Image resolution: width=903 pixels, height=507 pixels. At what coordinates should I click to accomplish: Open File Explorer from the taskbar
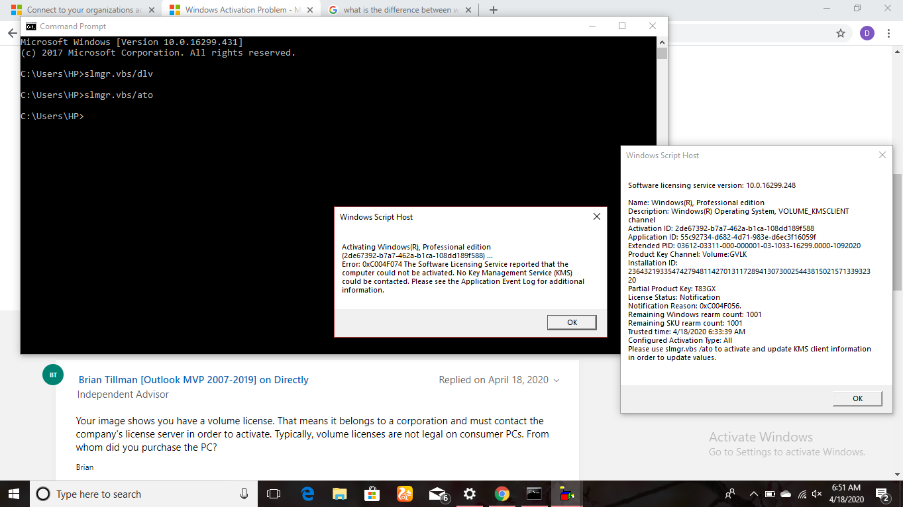point(340,494)
